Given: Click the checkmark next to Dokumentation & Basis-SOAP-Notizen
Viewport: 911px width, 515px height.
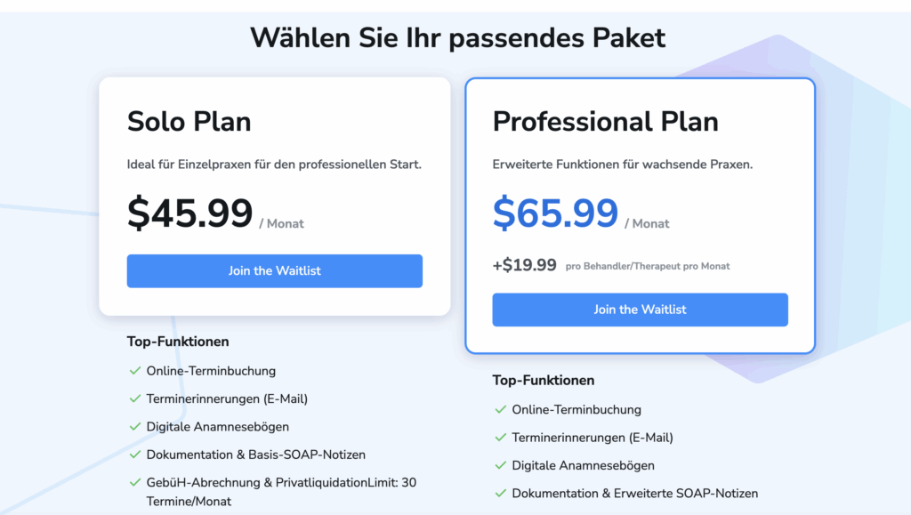Looking at the screenshot, I should (x=136, y=455).
